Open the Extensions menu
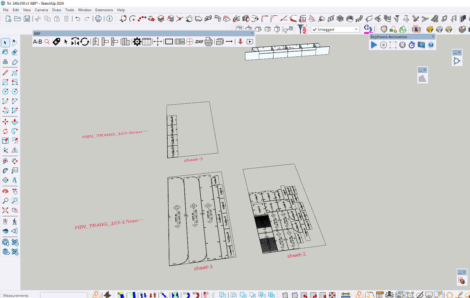 tap(104, 10)
